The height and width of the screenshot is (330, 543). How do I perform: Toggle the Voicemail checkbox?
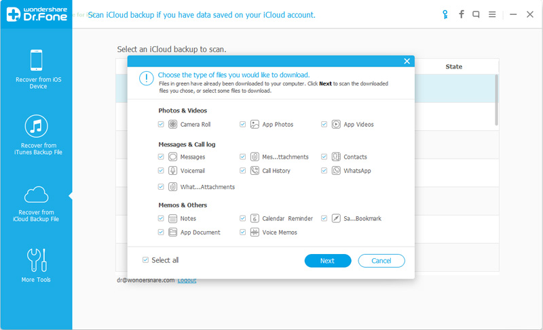[161, 170]
